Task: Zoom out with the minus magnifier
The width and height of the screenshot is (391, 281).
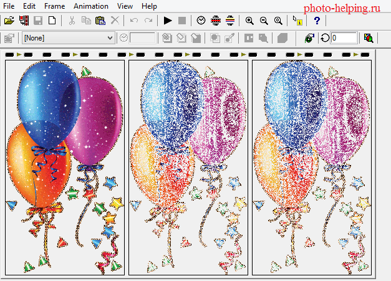Action: tap(264, 21)
